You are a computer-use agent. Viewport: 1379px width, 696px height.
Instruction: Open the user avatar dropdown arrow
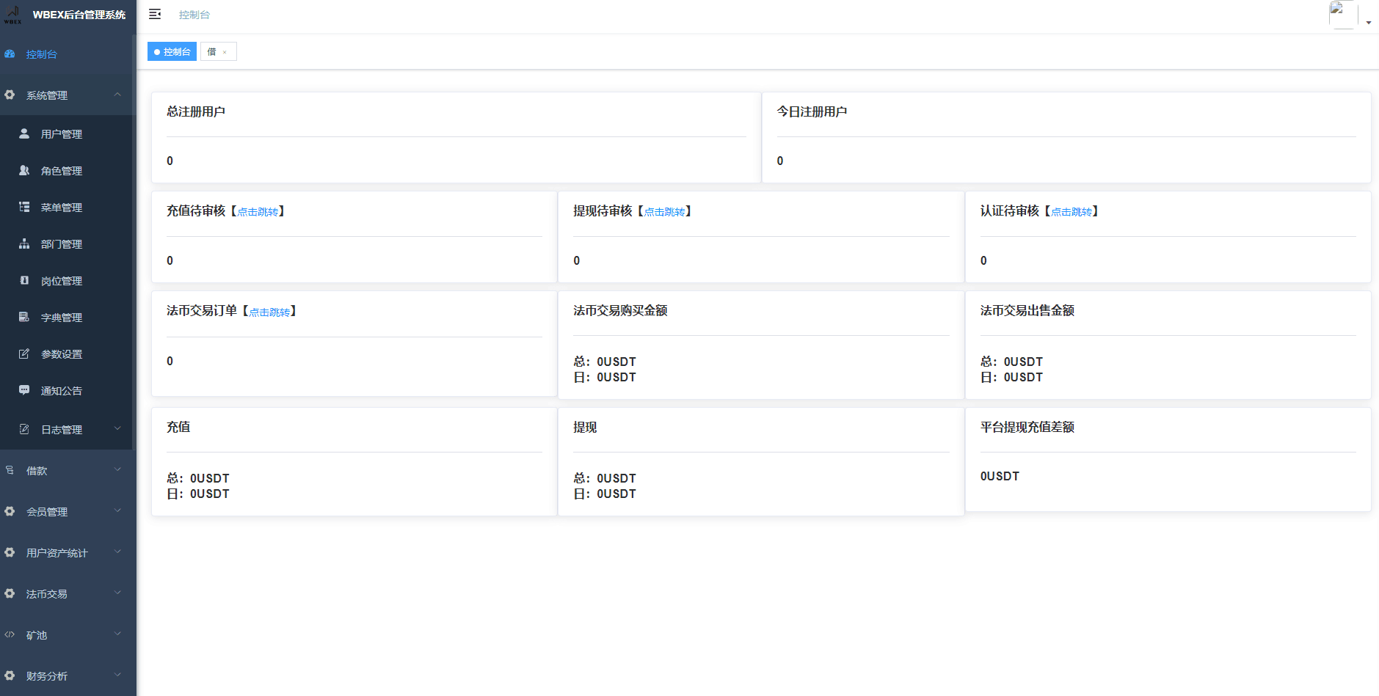click(x=1369, y=23)
